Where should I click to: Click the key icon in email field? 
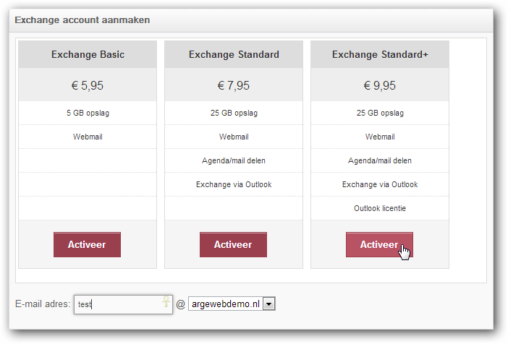pyautogui.click(x=166, y=301)
